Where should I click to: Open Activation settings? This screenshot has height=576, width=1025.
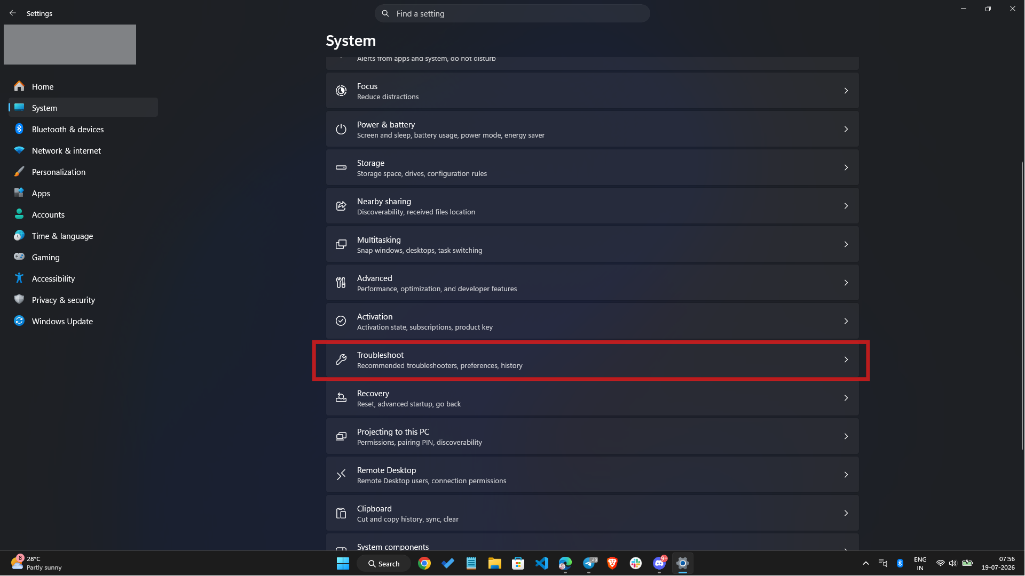tap(592, 321)
